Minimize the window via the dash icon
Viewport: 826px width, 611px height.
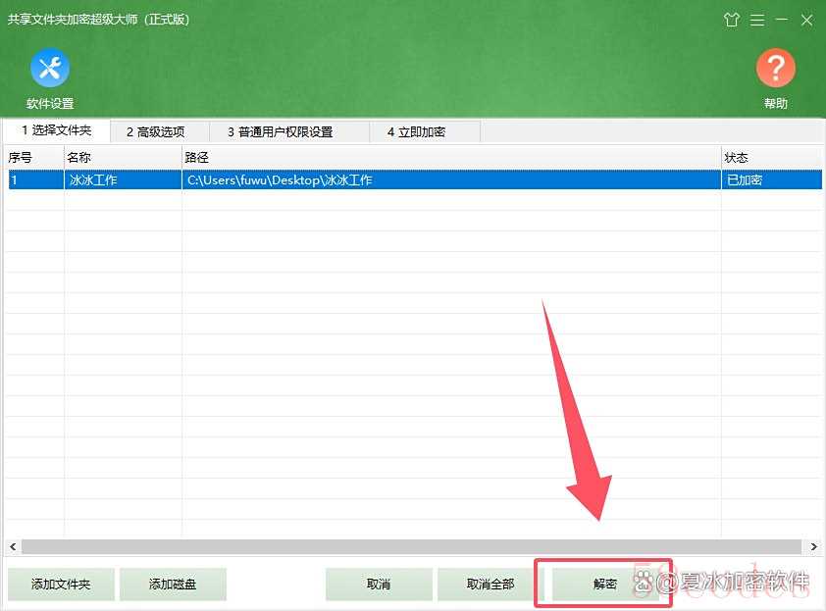click(782, 20)
